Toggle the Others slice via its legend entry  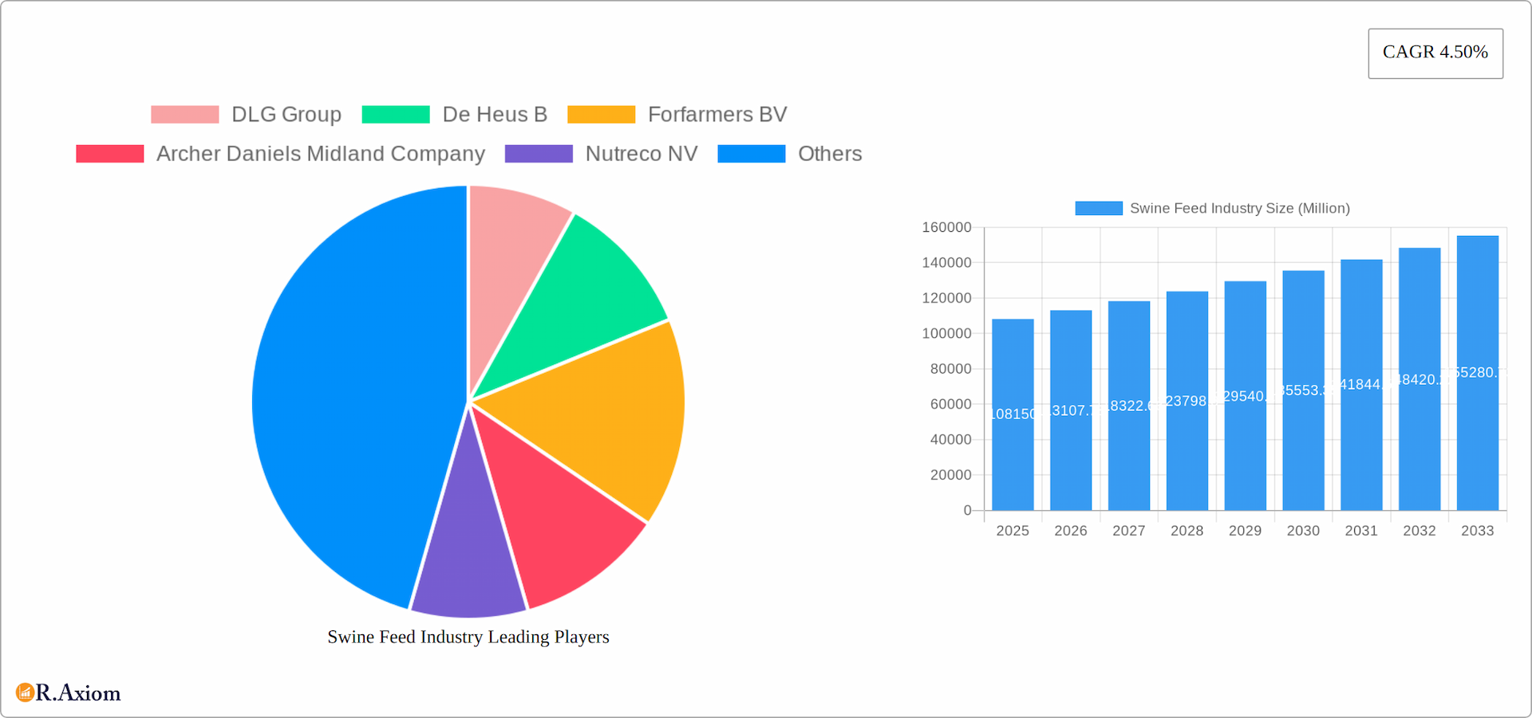(830, 153)
